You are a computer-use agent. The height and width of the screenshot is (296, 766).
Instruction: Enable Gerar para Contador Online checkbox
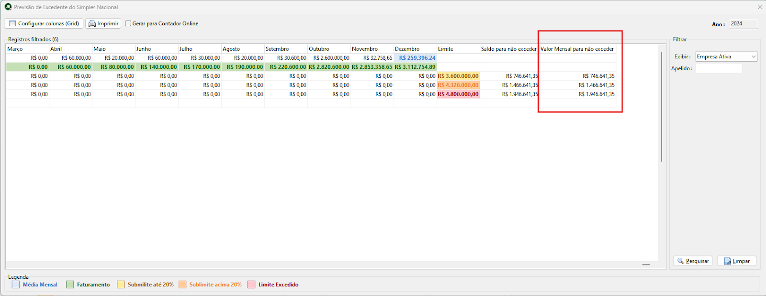[x=128, y=23]
